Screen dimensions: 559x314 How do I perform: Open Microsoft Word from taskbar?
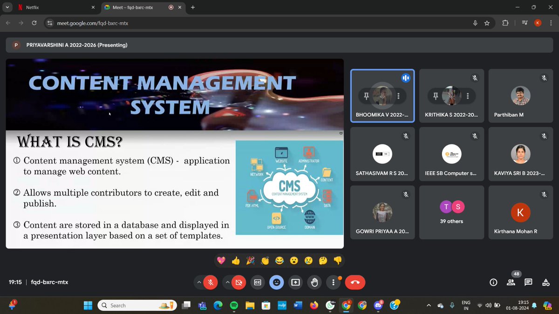(x=298, y=306)
